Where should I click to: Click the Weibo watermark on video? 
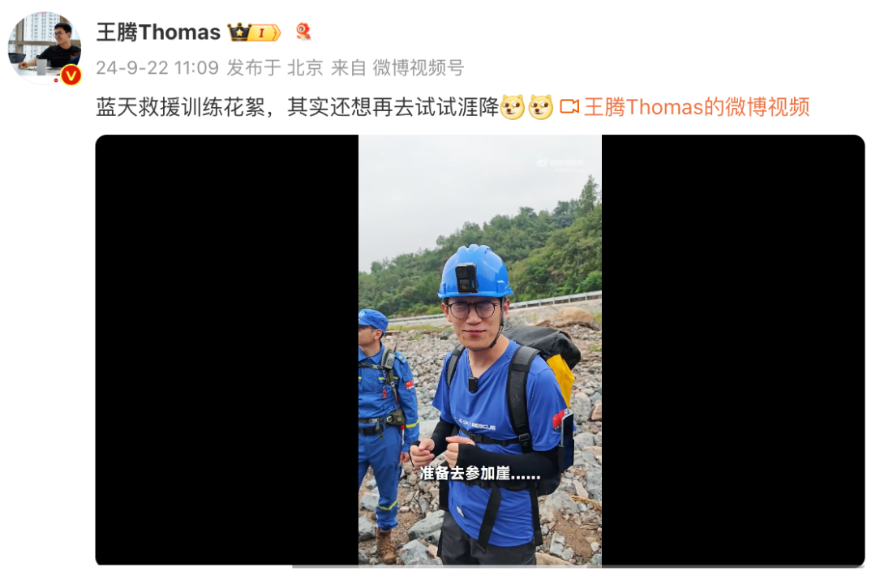click(560, 163)
